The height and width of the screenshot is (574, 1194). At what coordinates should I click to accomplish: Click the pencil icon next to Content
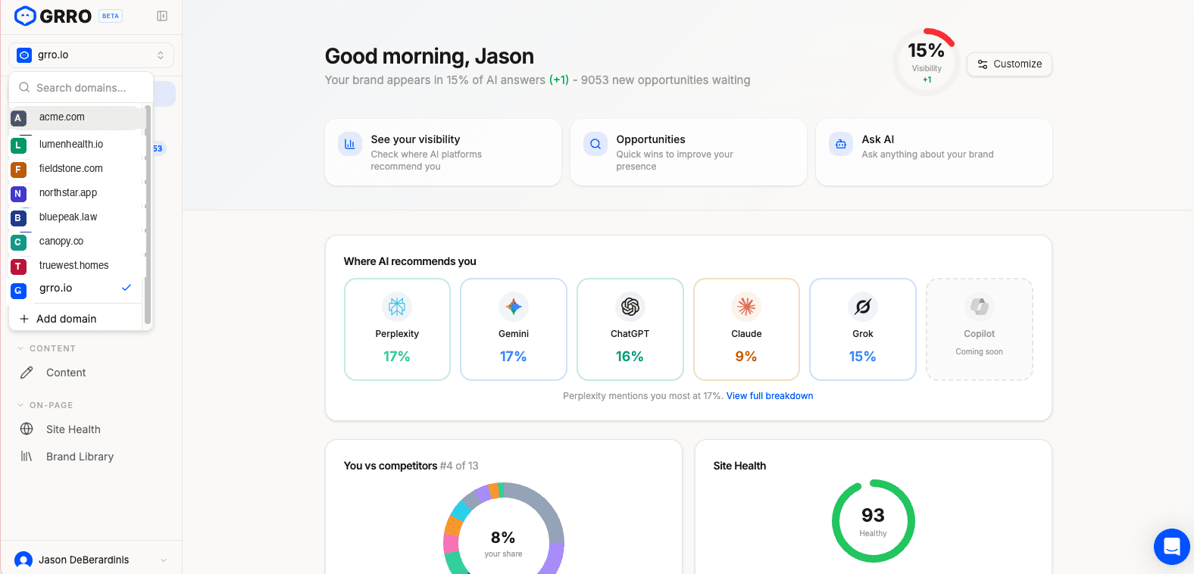27,373
